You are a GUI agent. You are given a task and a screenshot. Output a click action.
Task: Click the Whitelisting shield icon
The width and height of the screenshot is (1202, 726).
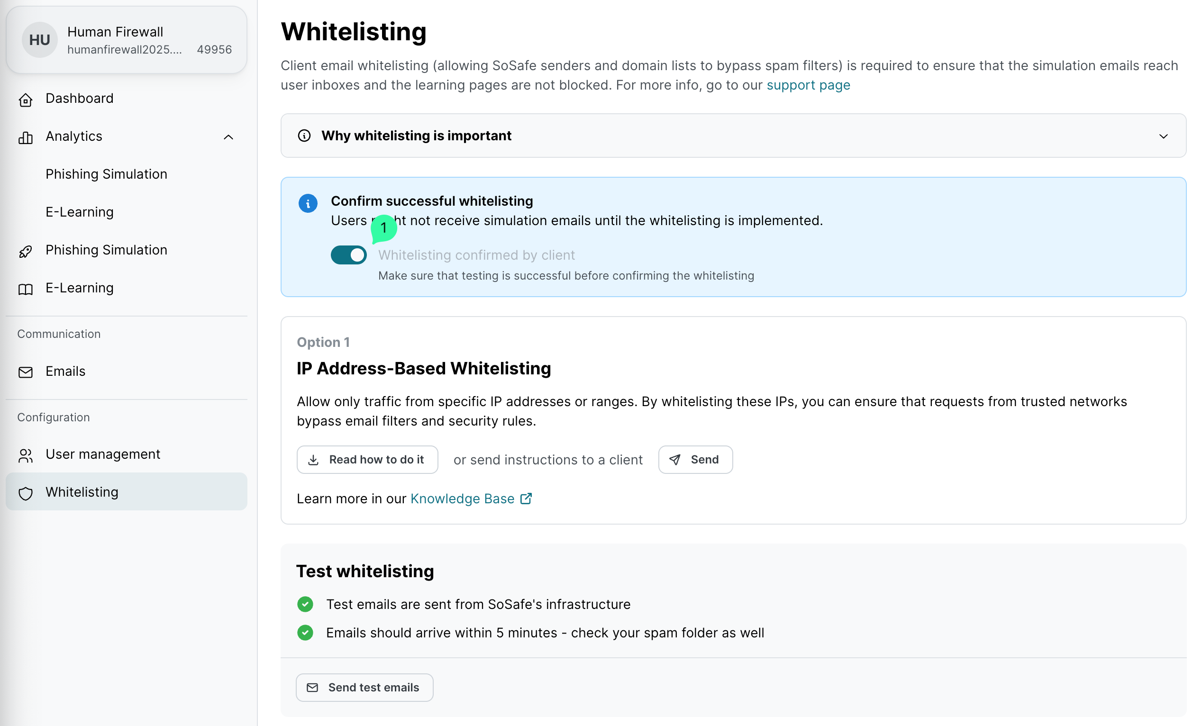point(26,493)
